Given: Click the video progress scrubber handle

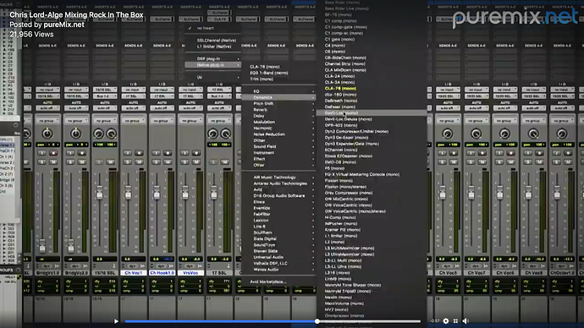Looking at the screenshot, I should (317, 321).
